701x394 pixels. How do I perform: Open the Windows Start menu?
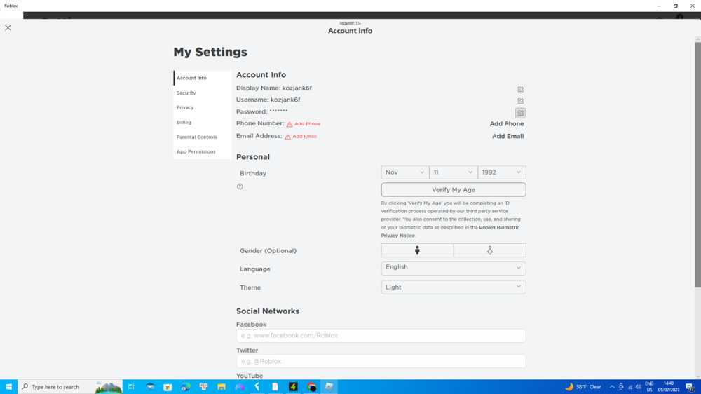pos(8,387)
